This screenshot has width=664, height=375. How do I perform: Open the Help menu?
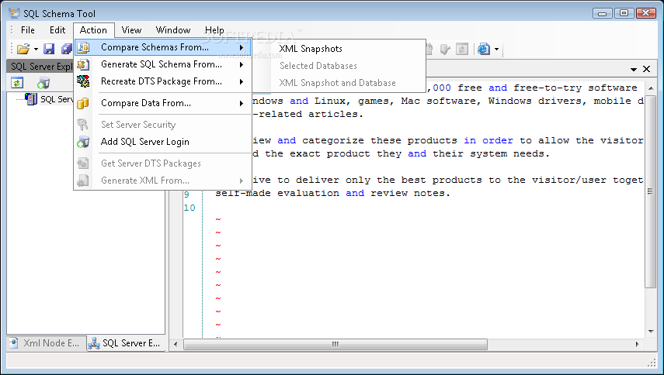(214, 30)
